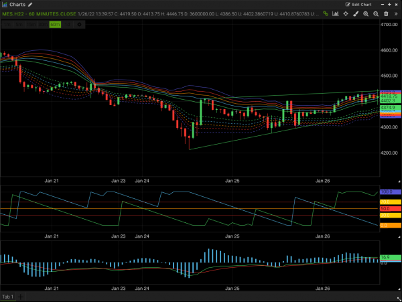
Task: Select the active 60m timeframe
Action: [55, 25]
